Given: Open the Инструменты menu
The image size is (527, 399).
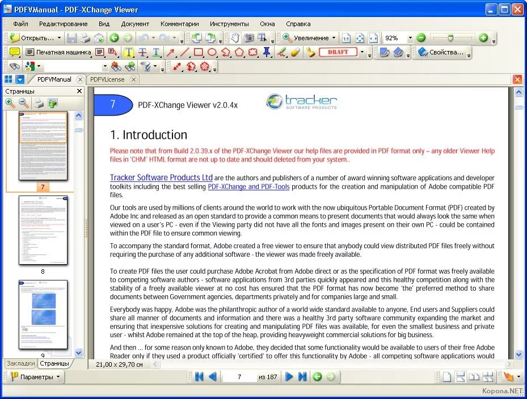Looking at the screenshot, I should point(229,24).
